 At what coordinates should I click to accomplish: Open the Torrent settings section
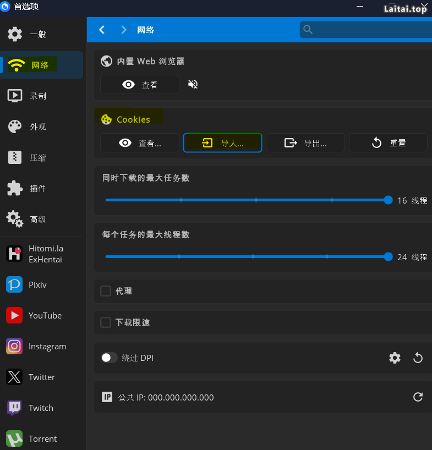(42, 438)
